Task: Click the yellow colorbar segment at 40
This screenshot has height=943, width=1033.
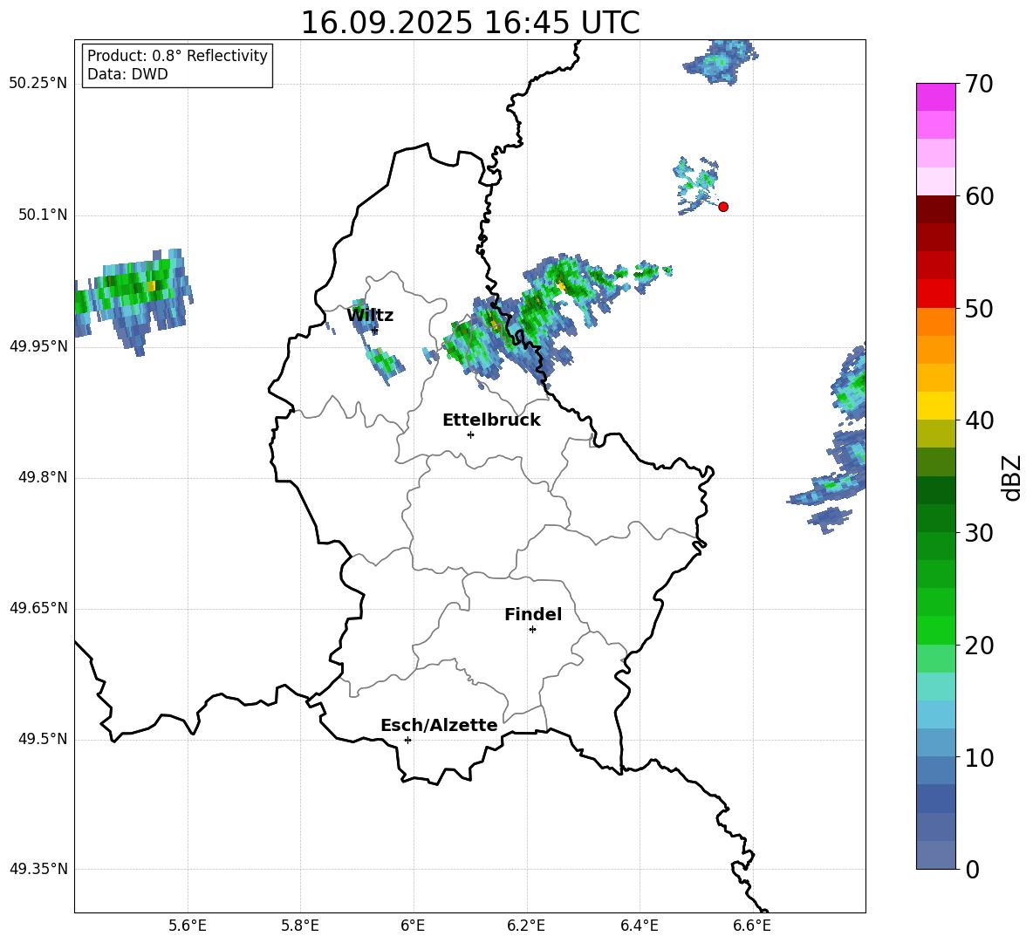Action: coord(936,406)
